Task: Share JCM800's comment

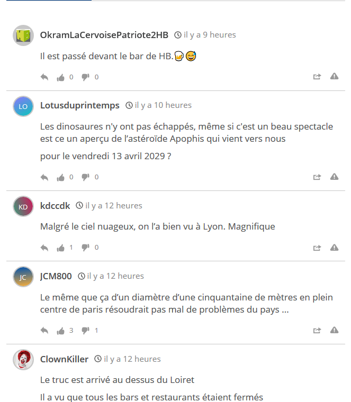Action: click(317, 330)
